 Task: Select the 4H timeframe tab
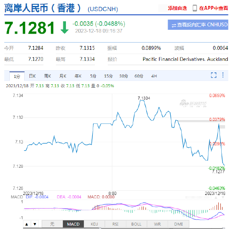click(154, 76)
